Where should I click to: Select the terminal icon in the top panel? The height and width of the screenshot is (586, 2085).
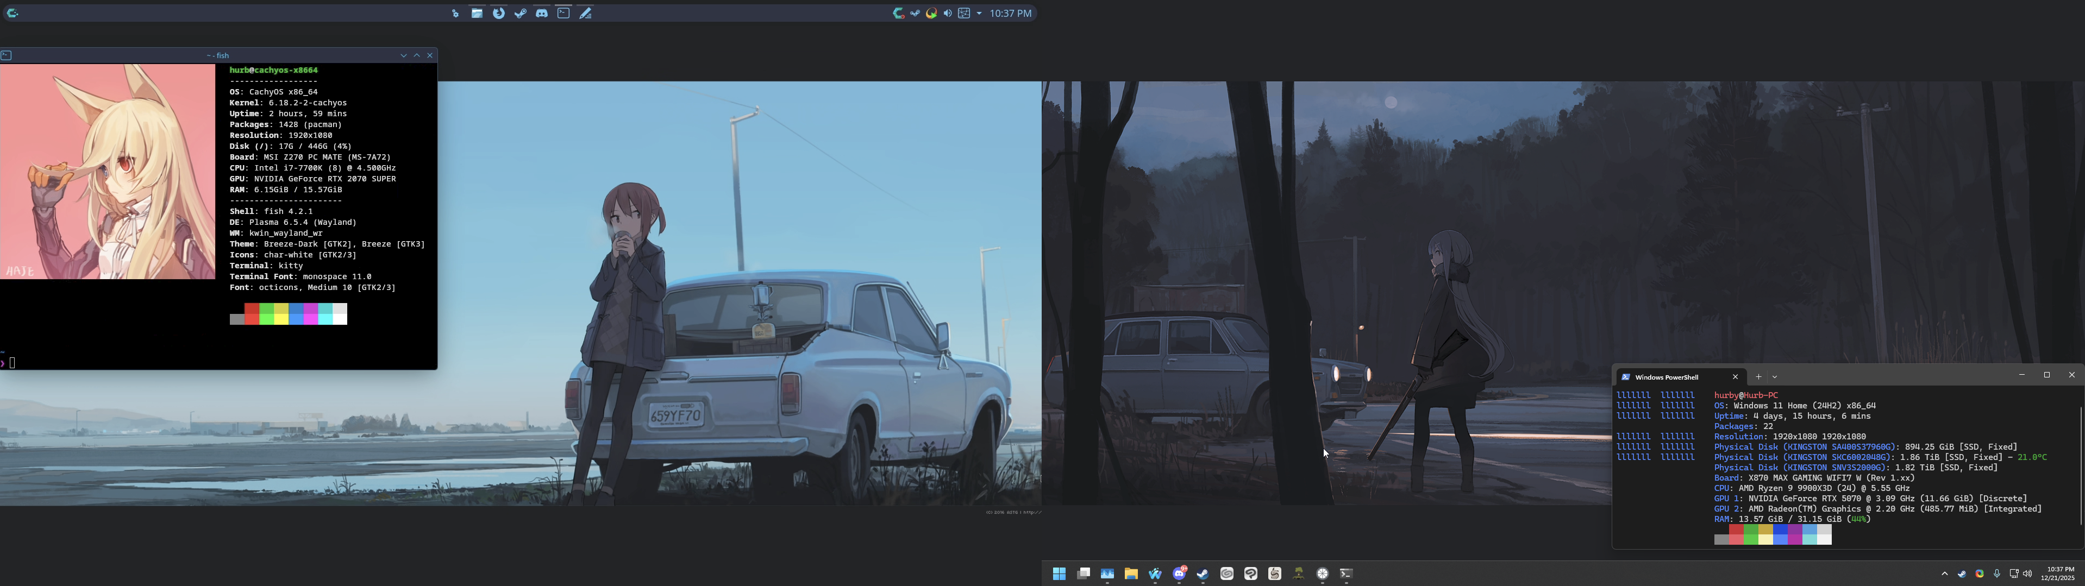[x=563, y=13]
